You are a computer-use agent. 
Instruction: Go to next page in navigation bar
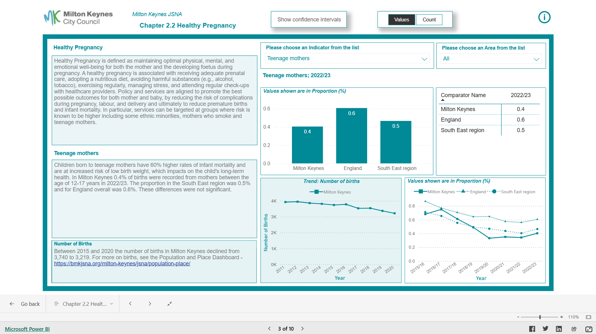pyautogui.click(x=150, y=304)
